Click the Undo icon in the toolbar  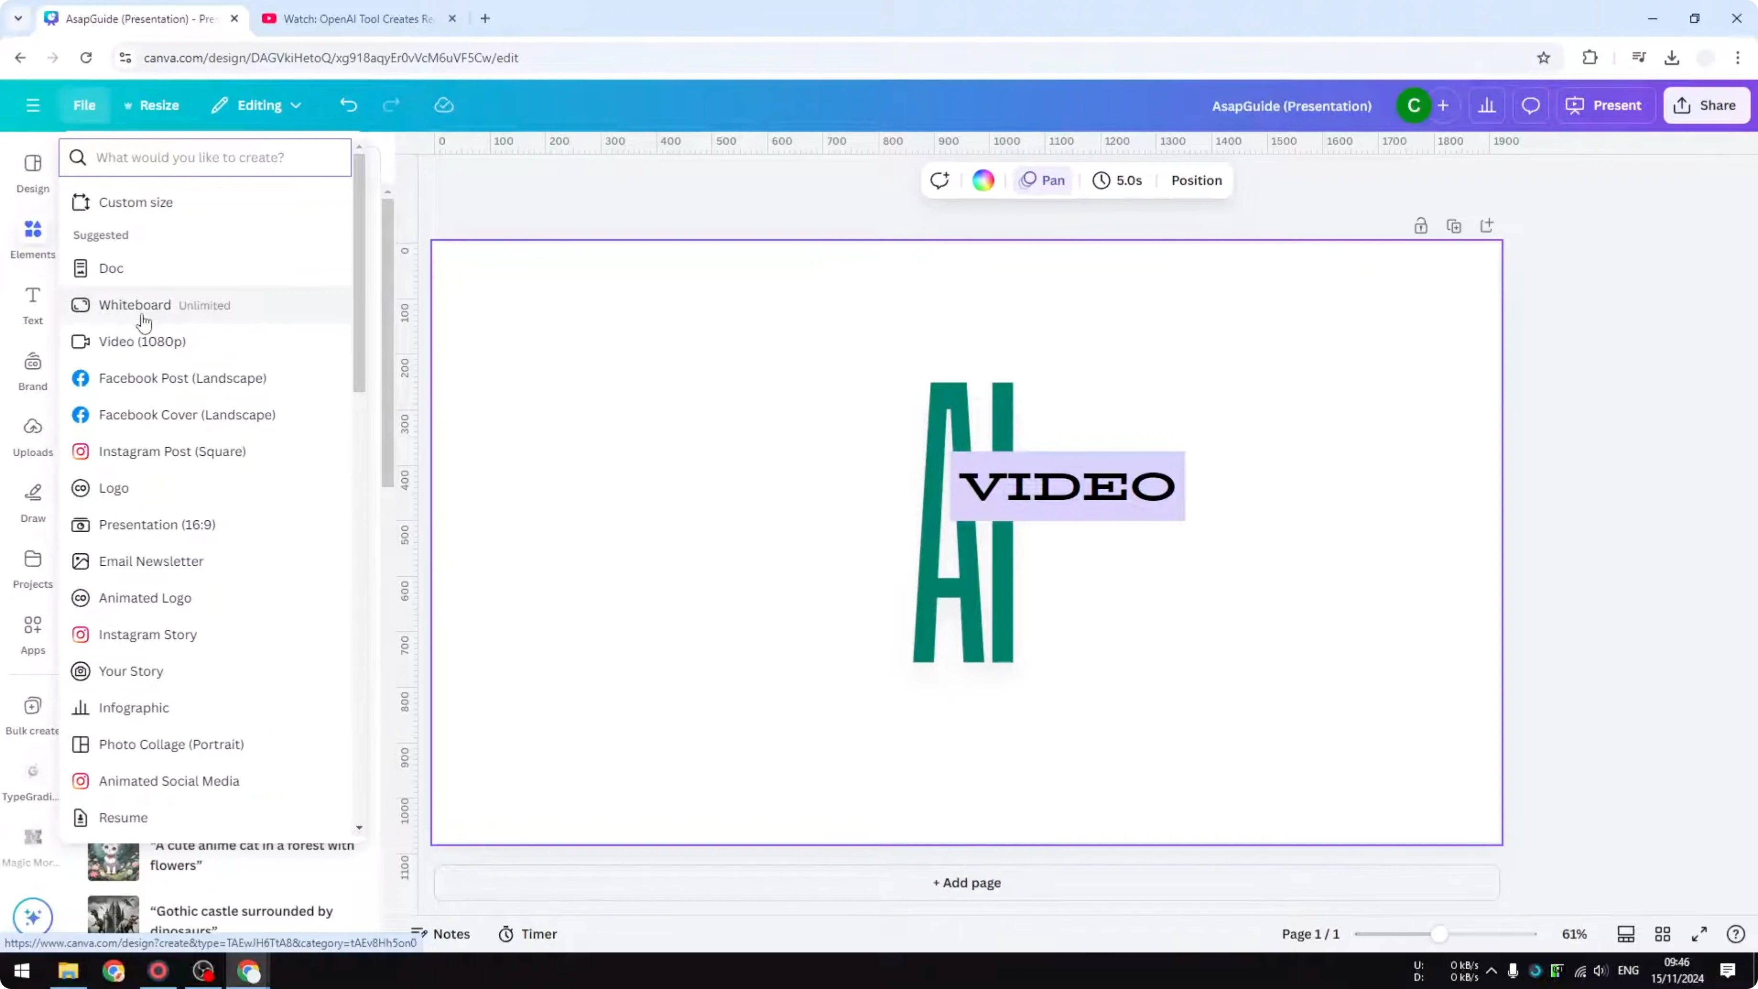[348, 105]
